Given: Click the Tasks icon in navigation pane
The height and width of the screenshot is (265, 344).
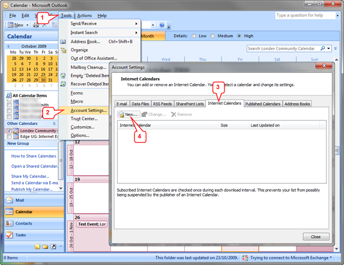Looking at the screenshot, I should click(9, 235).
